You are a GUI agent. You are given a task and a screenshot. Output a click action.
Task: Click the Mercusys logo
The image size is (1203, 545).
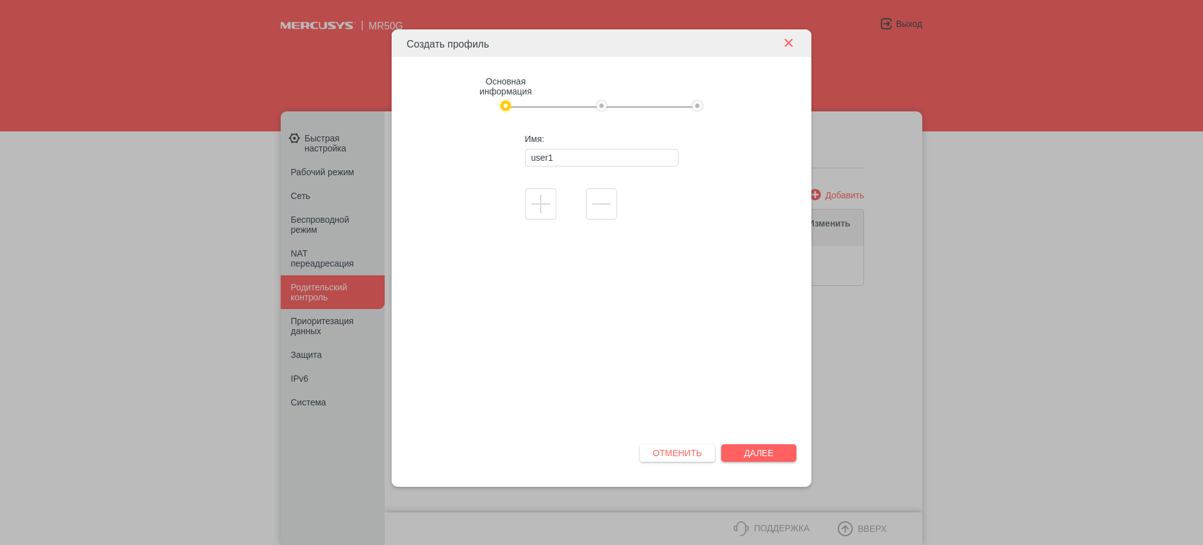(317, 26)
